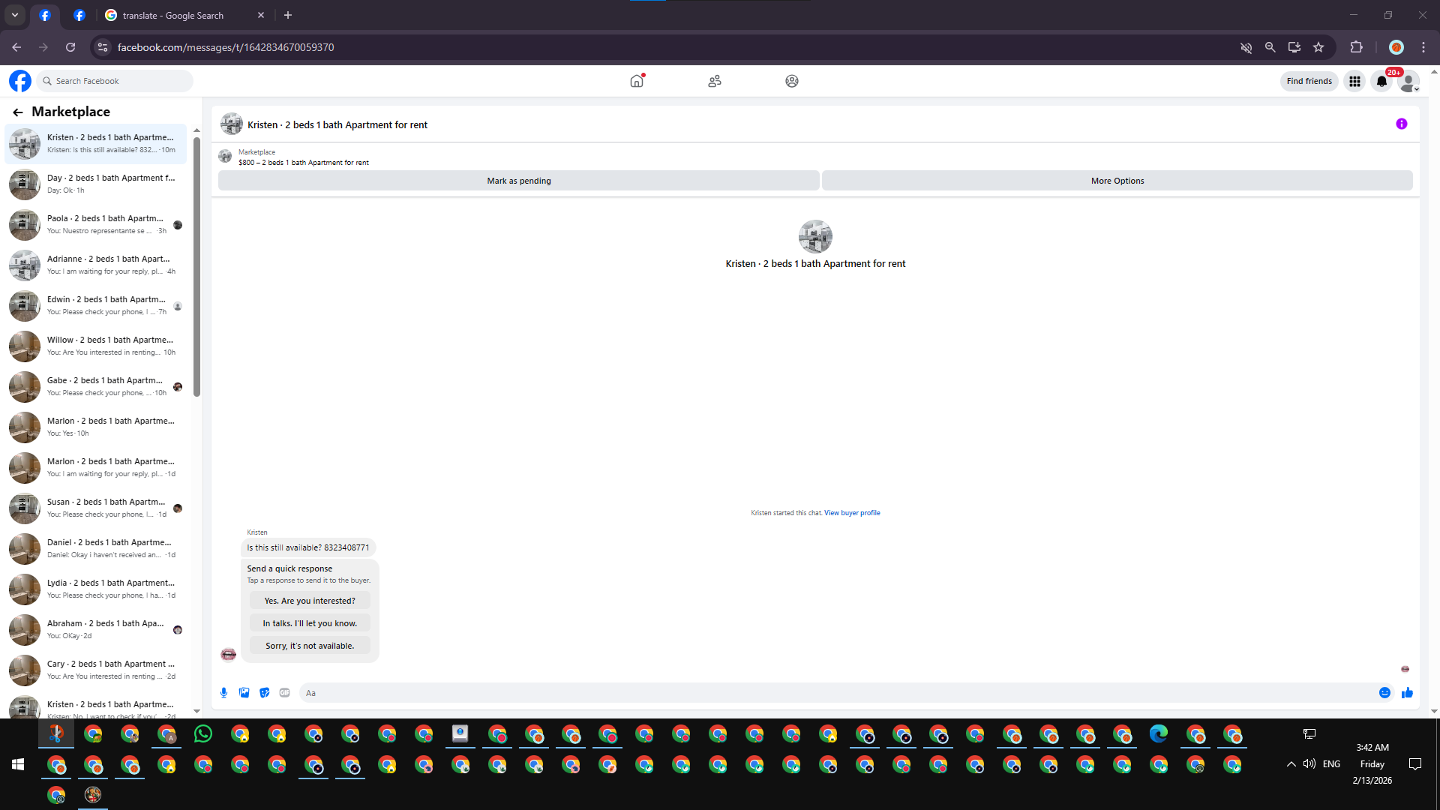Open the GIF picker icon

click(284, 693)
